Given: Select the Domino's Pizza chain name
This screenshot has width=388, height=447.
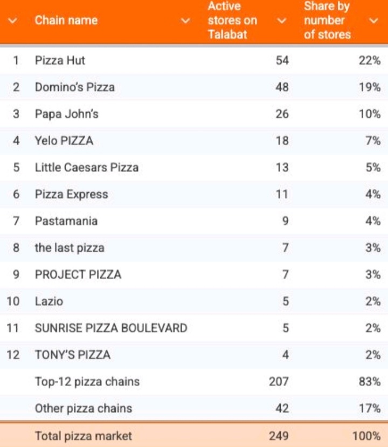Looking at the screenshot, I should coord(75,87).
